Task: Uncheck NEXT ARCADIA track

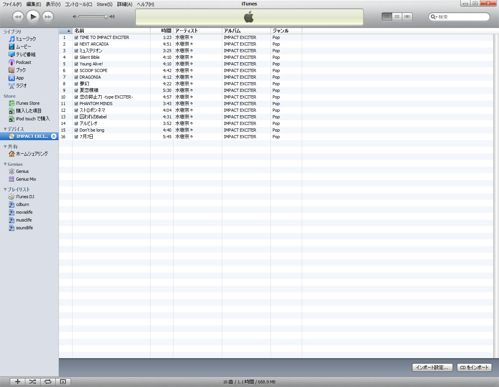Action: (76, 44)
